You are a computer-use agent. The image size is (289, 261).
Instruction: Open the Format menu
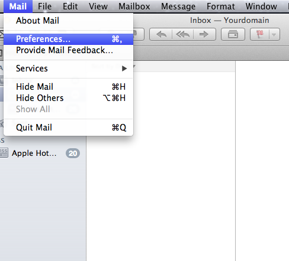pos(221,6)
